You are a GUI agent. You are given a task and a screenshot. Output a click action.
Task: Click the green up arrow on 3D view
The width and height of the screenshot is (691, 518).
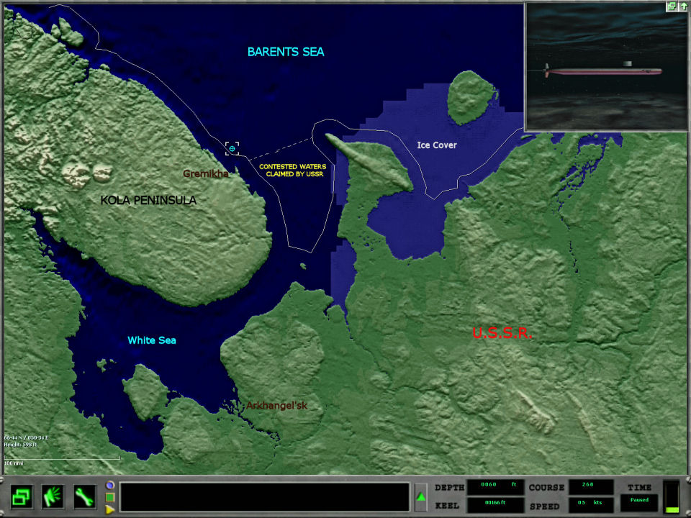pos(683,6)
